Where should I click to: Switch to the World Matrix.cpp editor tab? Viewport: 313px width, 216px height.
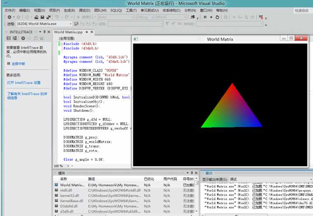(x=68, y=32)
